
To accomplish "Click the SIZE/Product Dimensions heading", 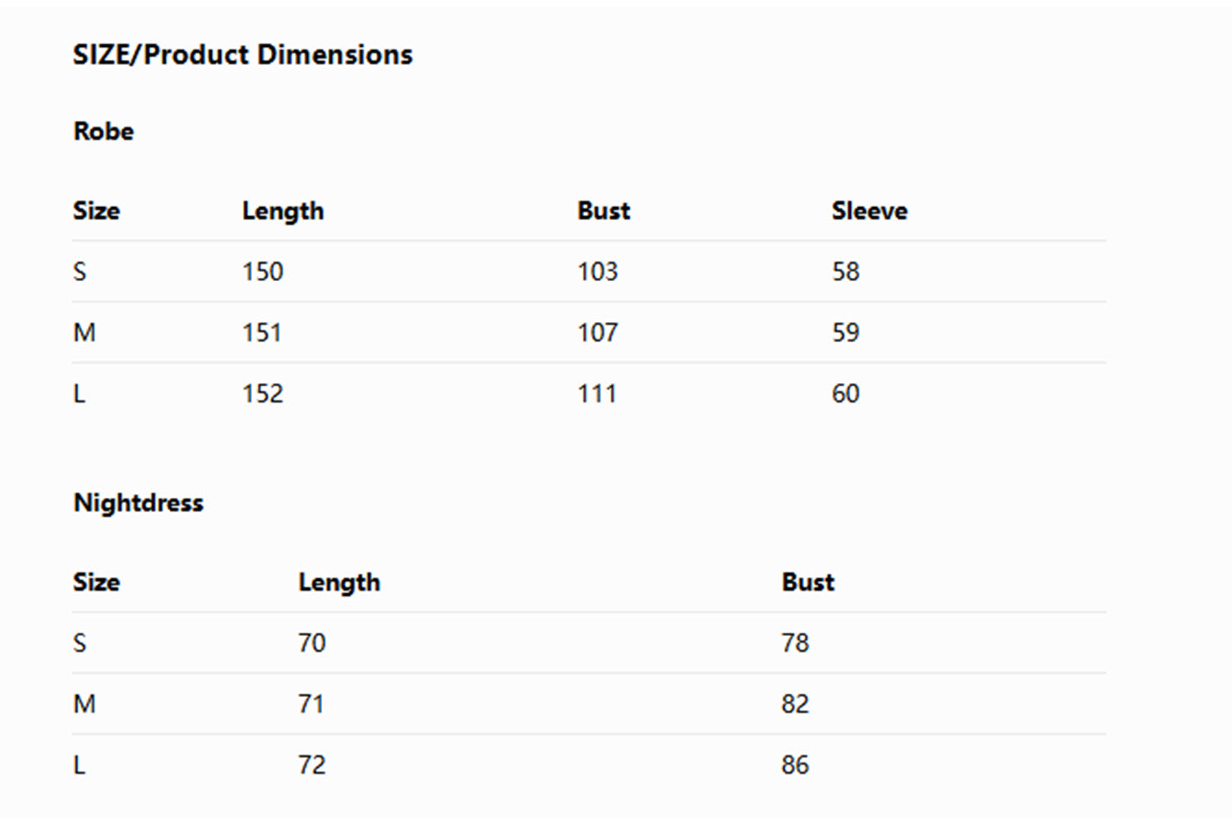I will point(242,55).
